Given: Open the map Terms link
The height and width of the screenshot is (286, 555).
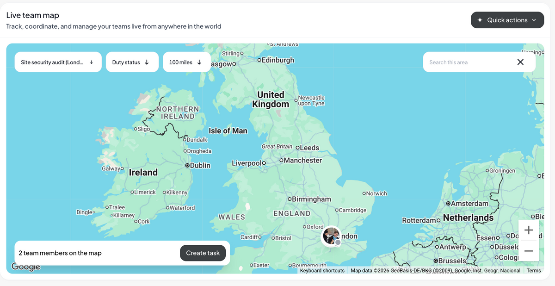Looking at the screenshot, I should pyautogui.click(x=534, y=271).
